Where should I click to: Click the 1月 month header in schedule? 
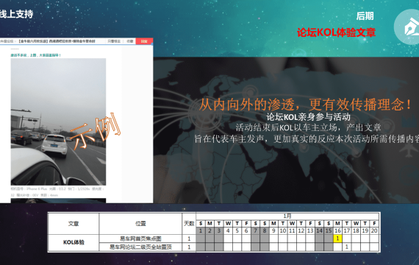pos(287,216)
